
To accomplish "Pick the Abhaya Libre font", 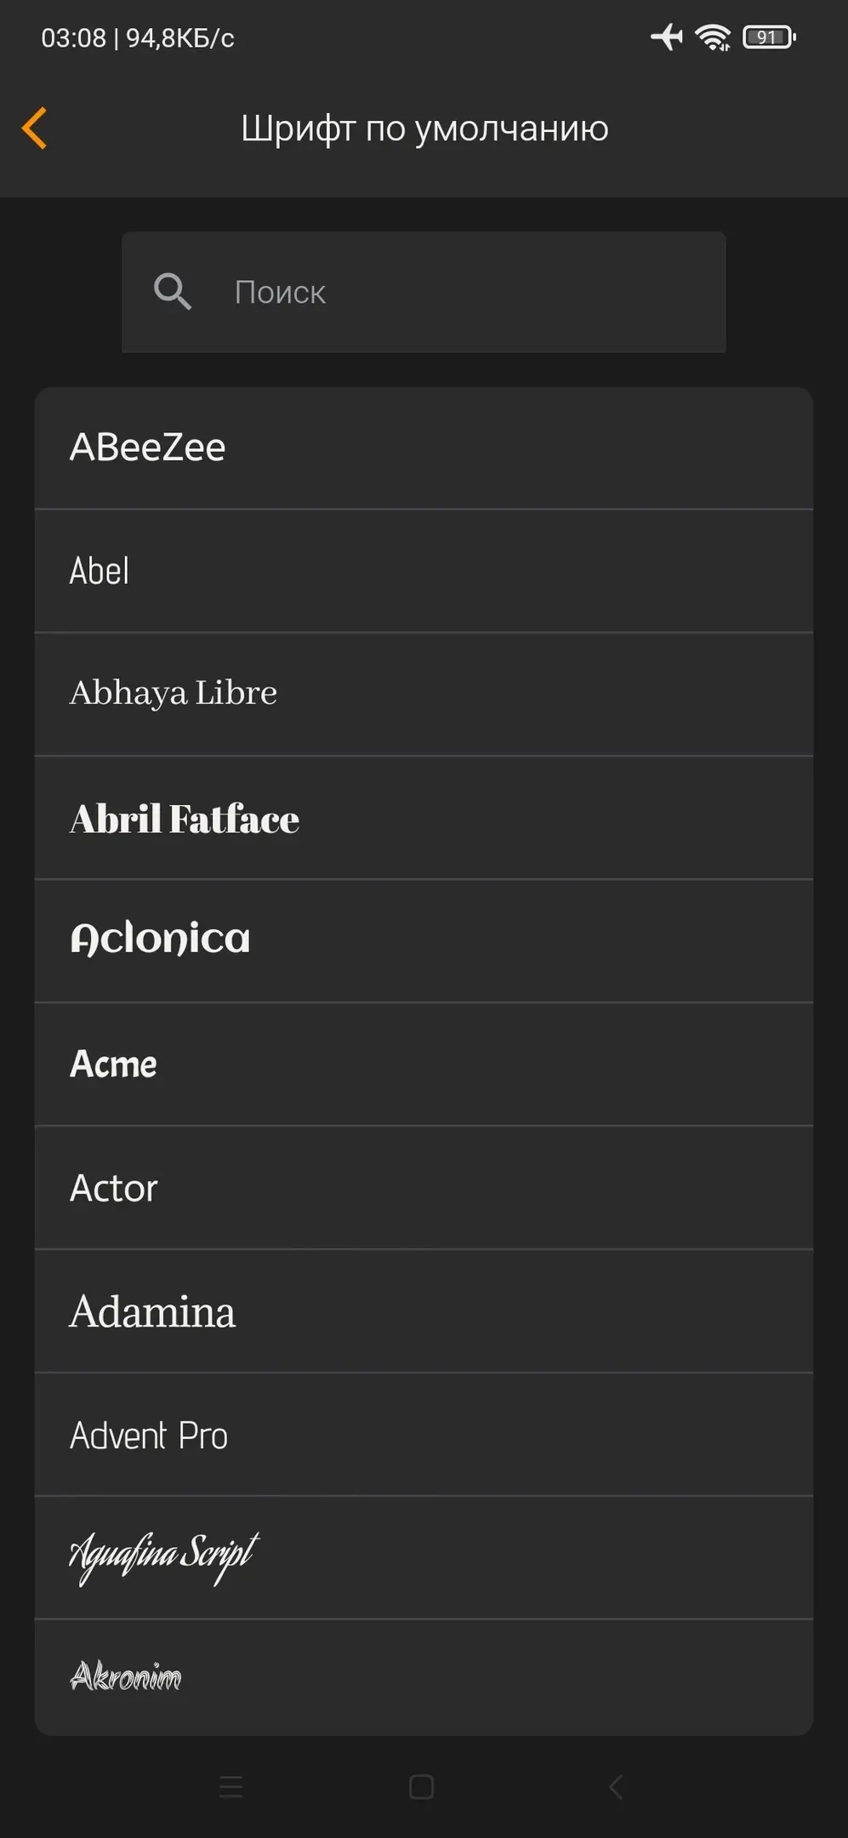I will [424, 694].
